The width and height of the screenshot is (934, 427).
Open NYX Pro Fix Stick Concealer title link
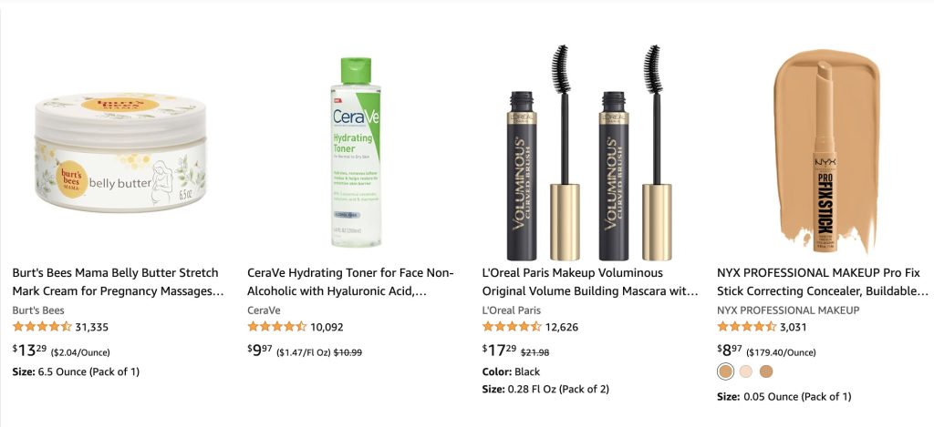point(823,282)
